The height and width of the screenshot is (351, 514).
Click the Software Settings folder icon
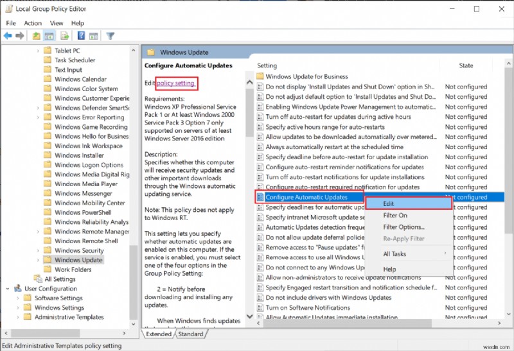28,298
